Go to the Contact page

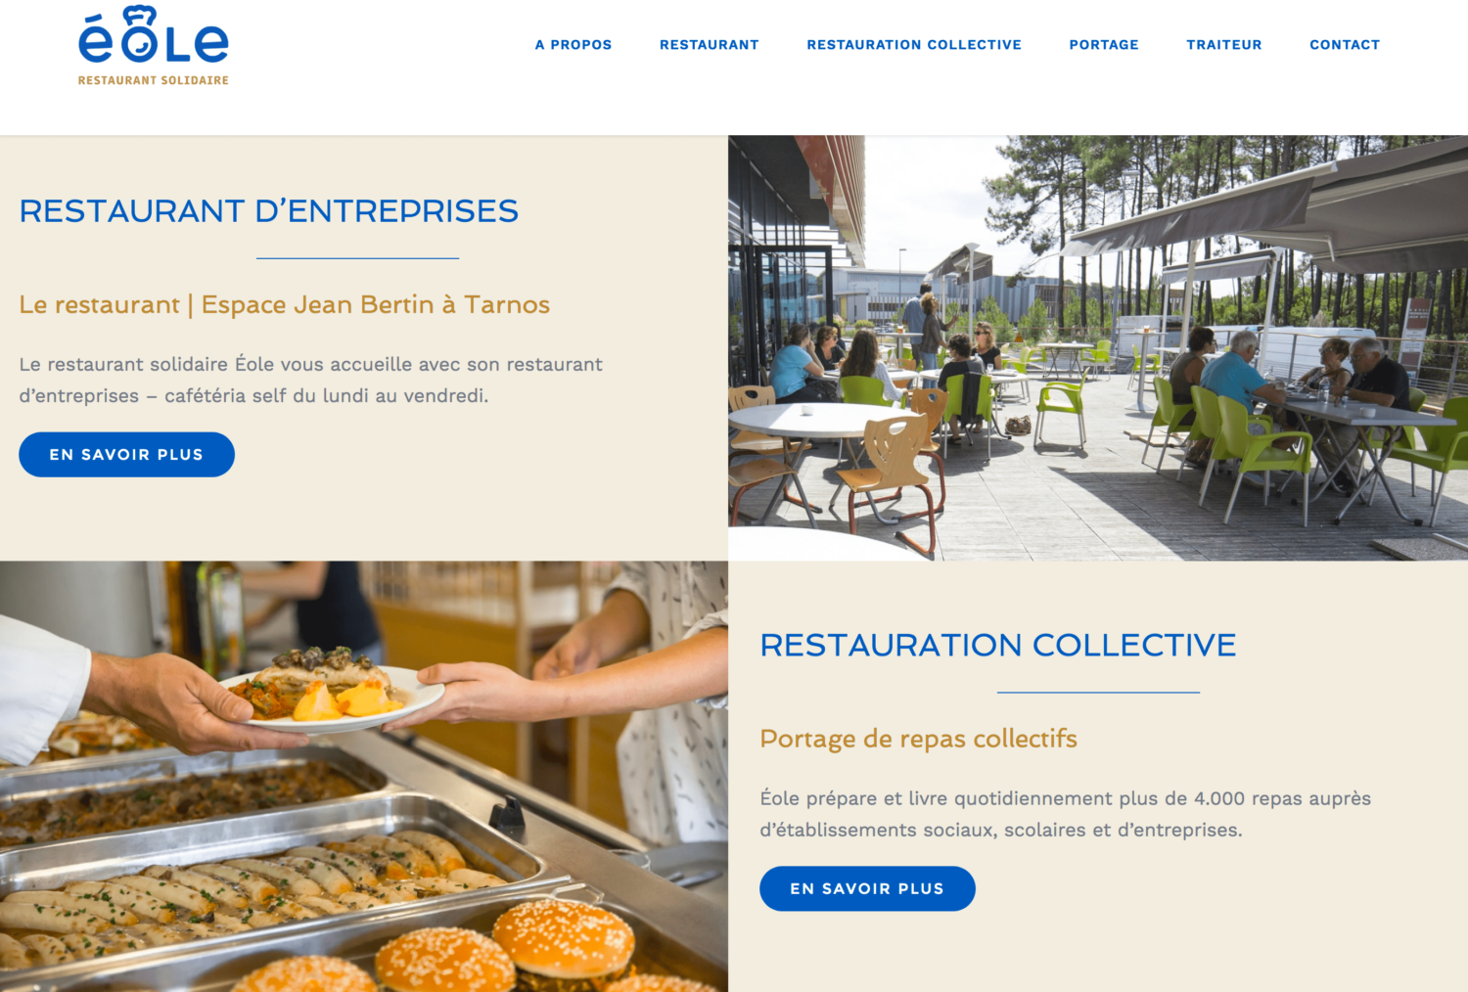1345,45
